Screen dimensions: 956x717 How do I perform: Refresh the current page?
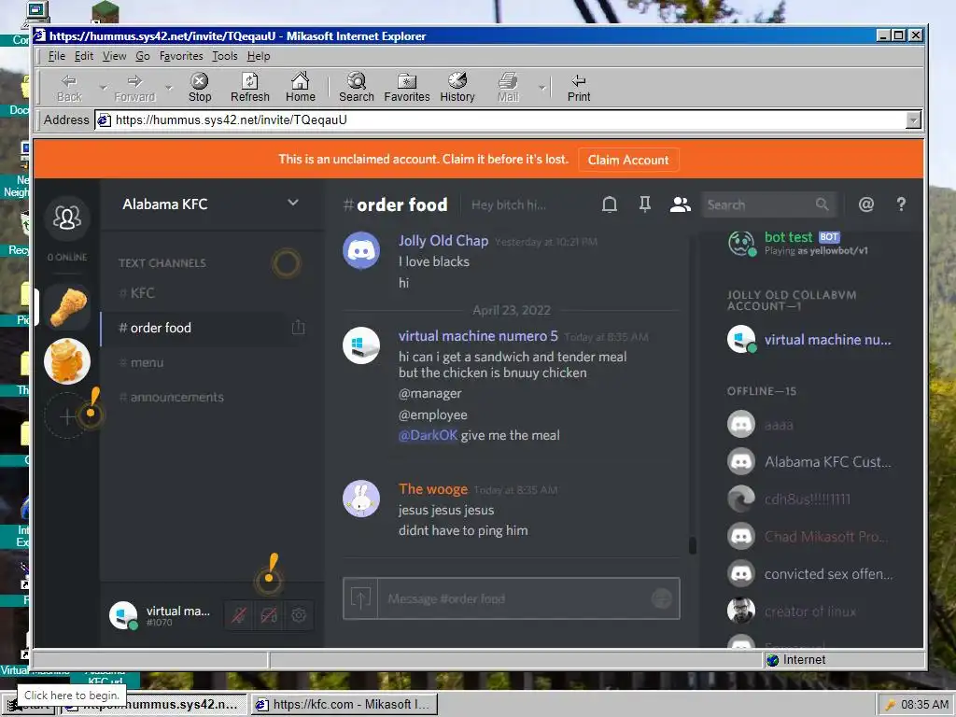[x=250, y=88]
